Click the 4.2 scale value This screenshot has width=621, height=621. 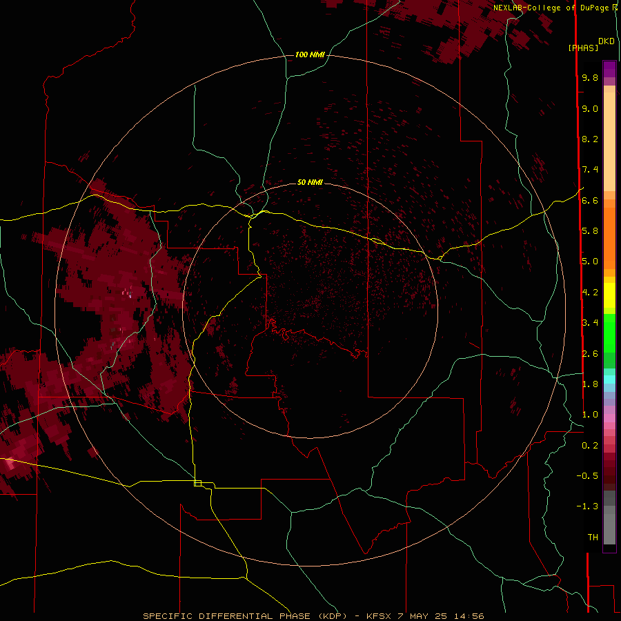pyautogui.click(x=590, y=293)
